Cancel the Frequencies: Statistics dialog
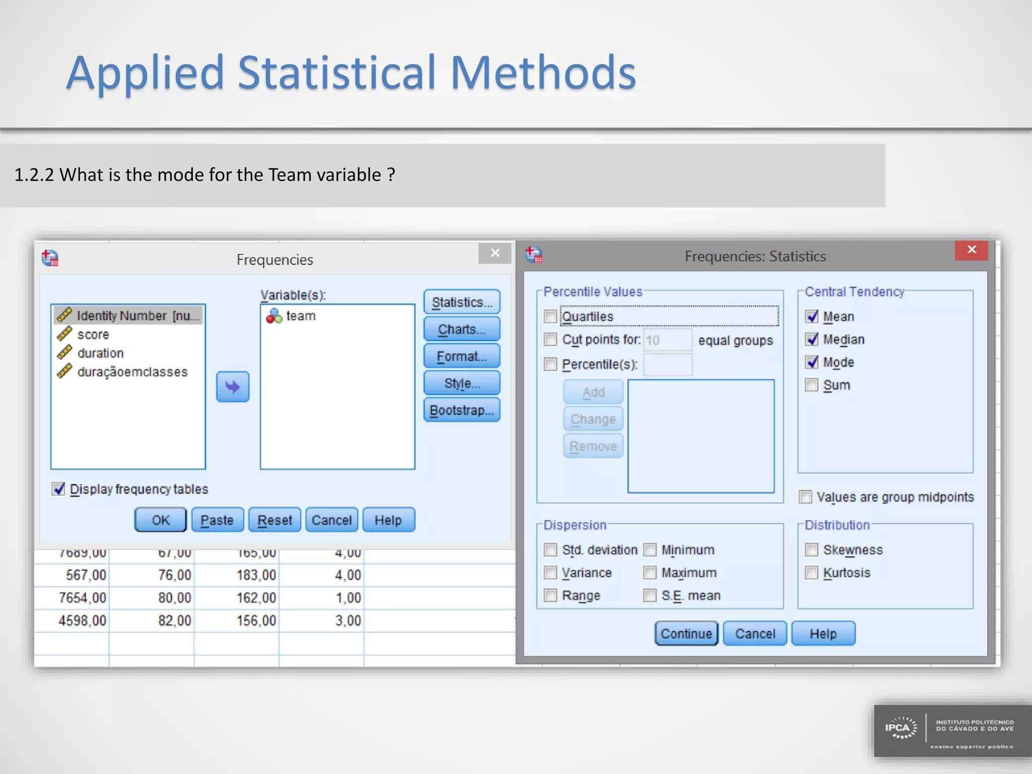Screen dimensions: 1032x774 (755, 633)
